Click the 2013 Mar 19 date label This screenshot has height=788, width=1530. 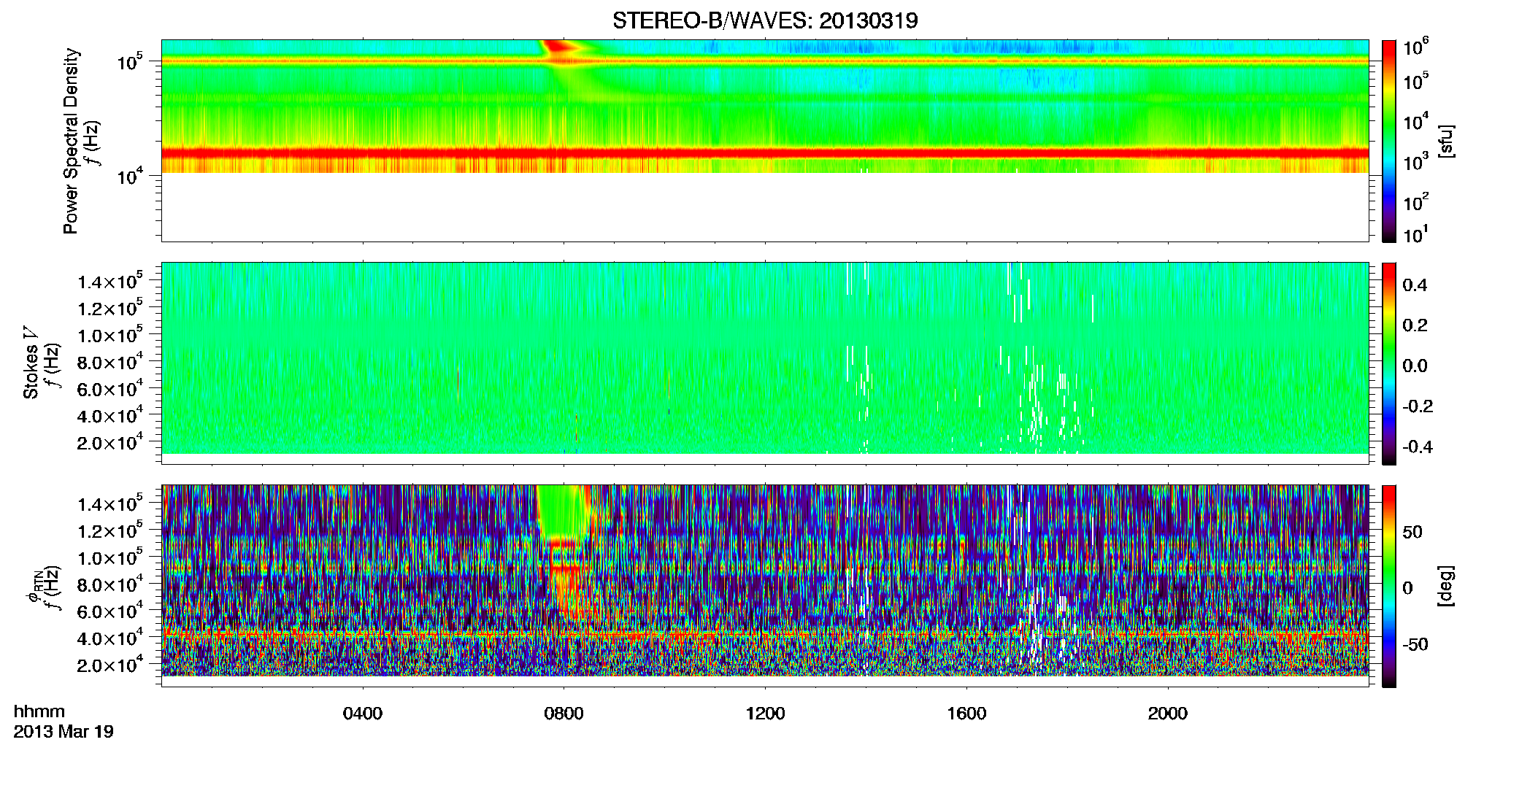click(64, 732)
